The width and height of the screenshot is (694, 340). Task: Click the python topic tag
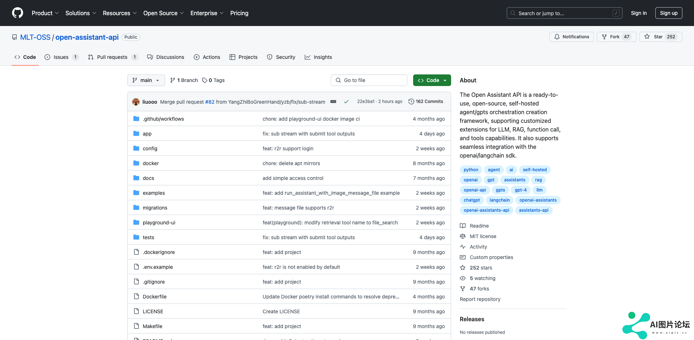(471, 170)
